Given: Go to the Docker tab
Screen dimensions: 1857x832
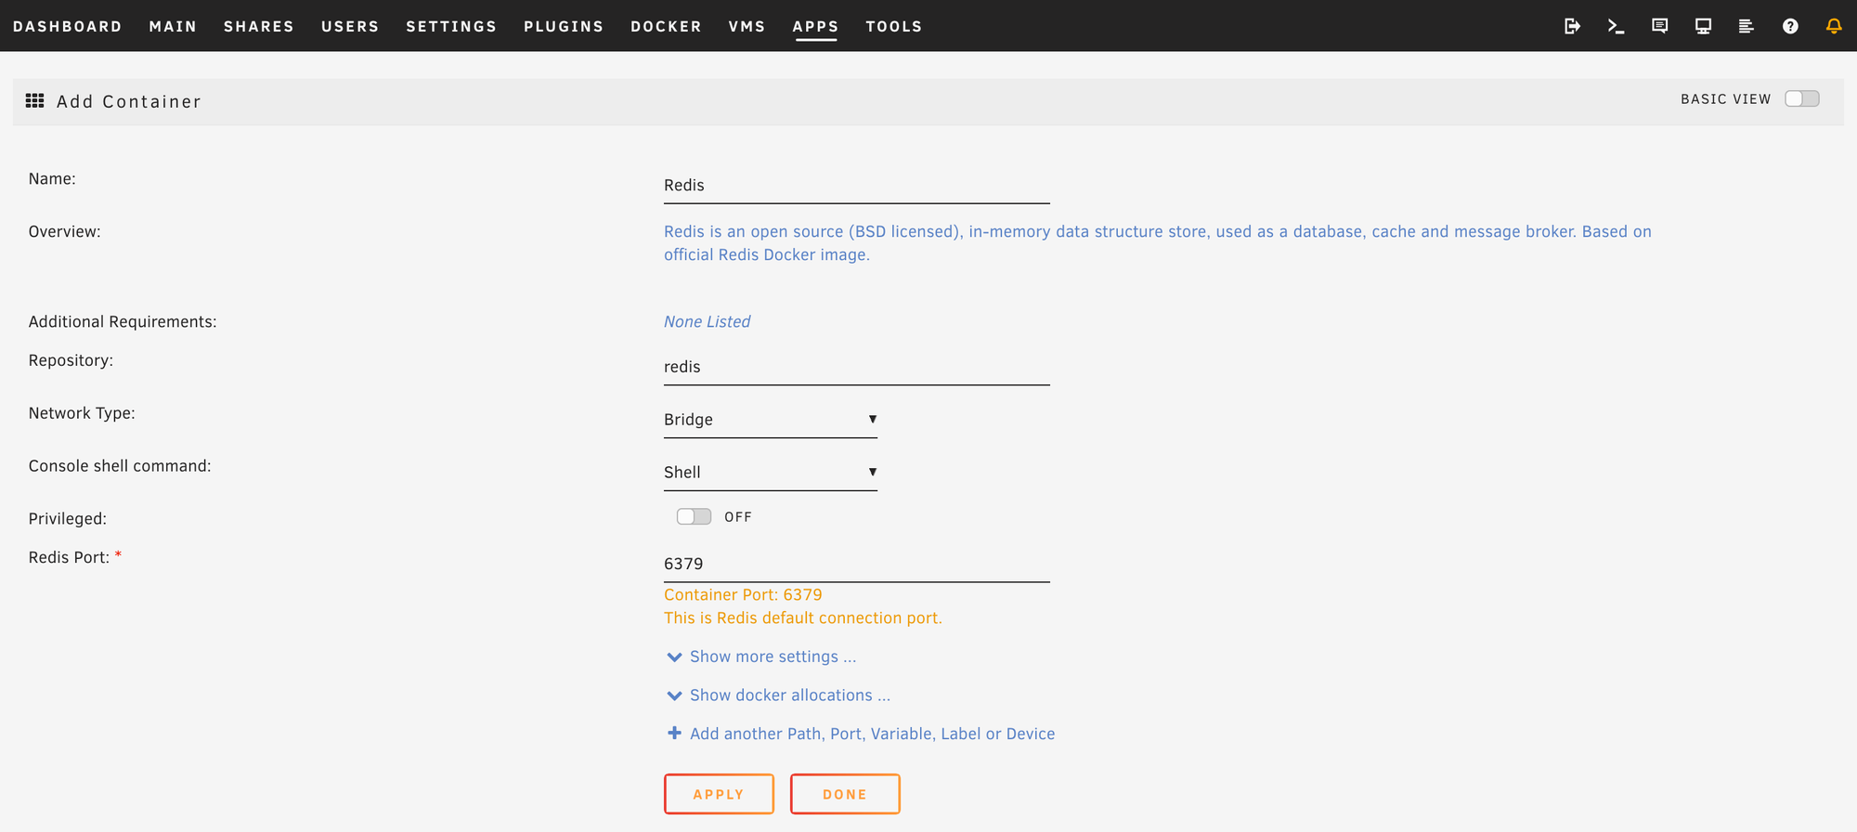Looking at the screenshot, I should tap(666, 26).
